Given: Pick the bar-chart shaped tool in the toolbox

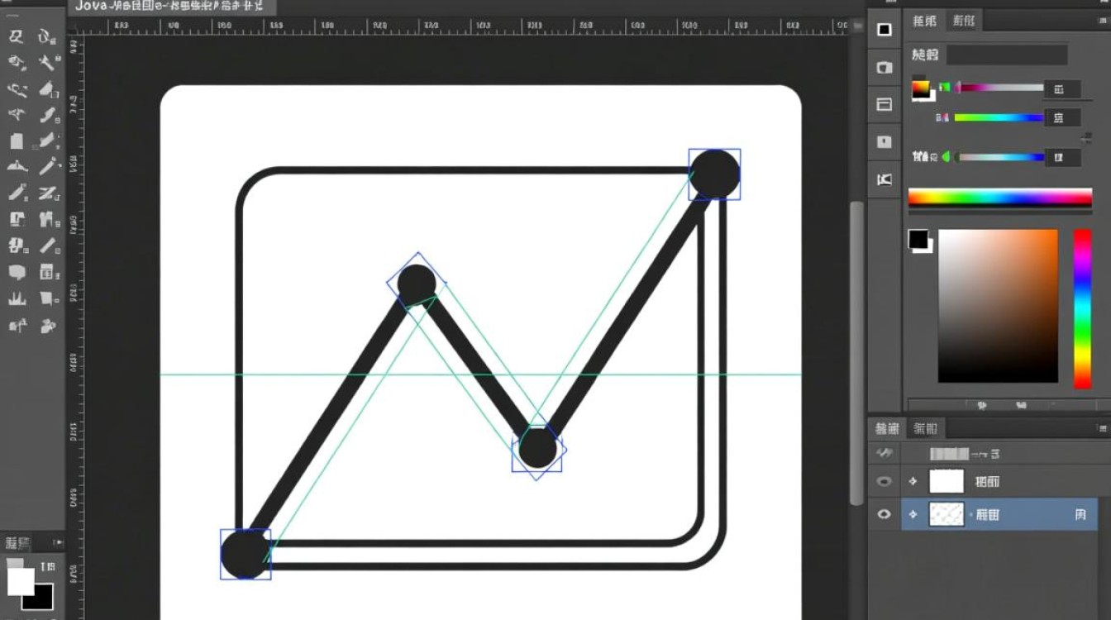Looking at the screenshot, I should [17, 298].
